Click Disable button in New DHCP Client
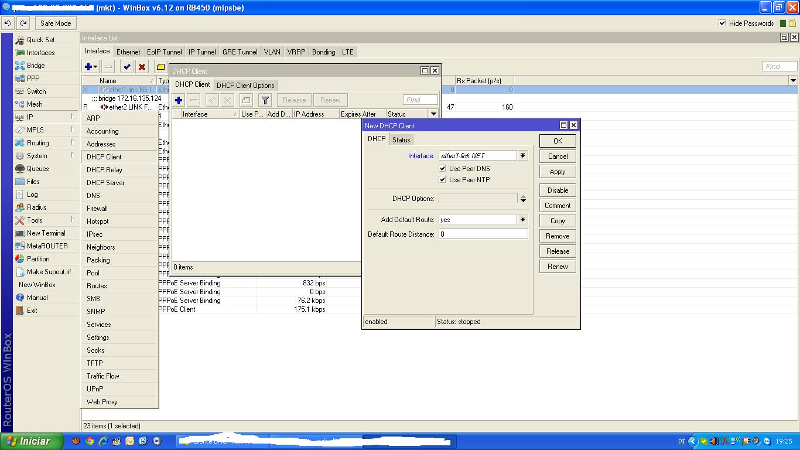This screenshot has height=450, width=800. point(558,190)
